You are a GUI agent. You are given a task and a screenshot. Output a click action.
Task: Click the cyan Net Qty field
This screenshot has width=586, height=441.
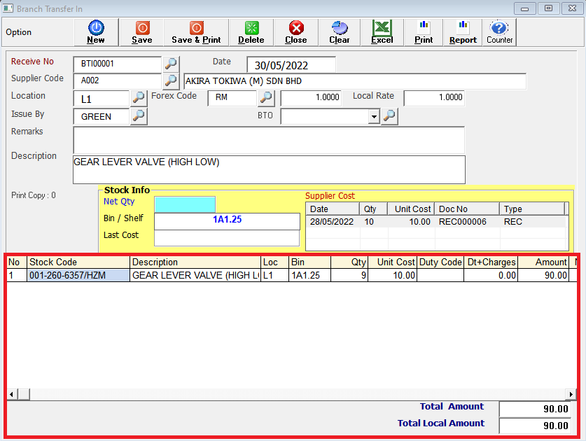[x=185, y=204]
